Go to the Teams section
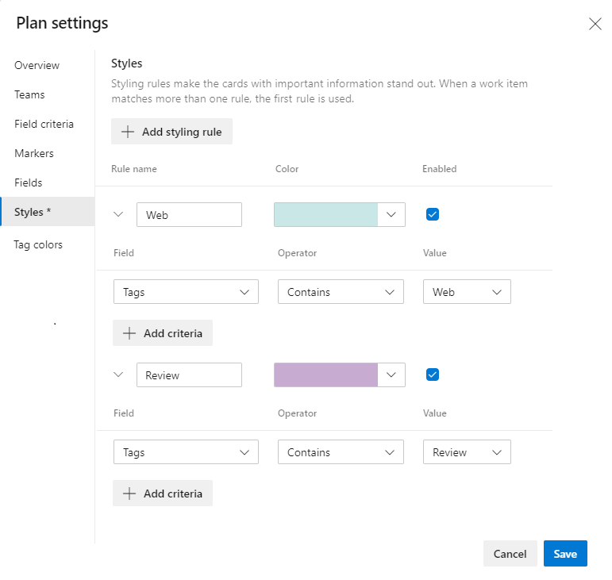The height and width of the screenshot is (580, 612). [29, 94]
